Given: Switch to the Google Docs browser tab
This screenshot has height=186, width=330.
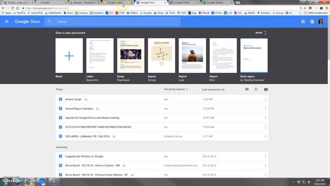Looking at the screenshot, I should tap(150, 3).
